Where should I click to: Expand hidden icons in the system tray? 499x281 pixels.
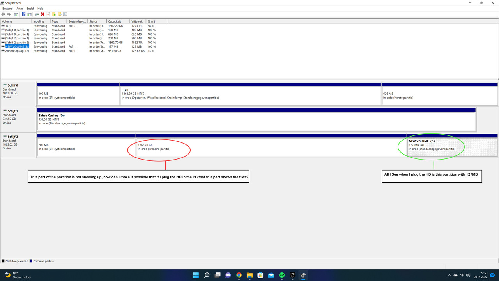(x=449, y=275)
